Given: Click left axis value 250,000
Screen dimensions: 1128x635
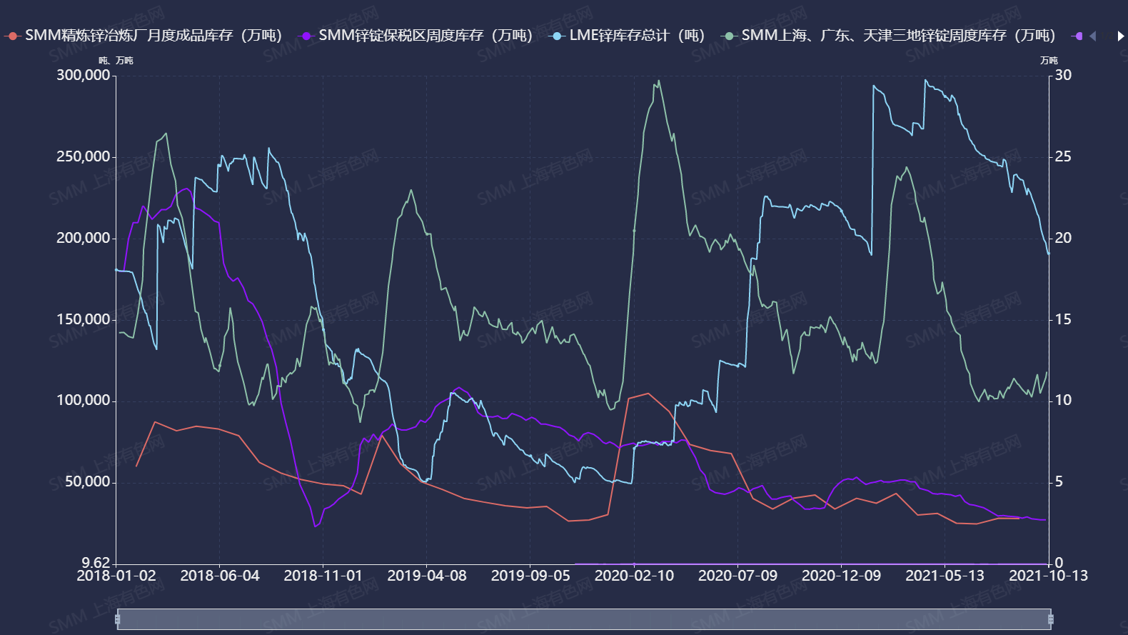Looking at the screenshot, I should 84,156.
